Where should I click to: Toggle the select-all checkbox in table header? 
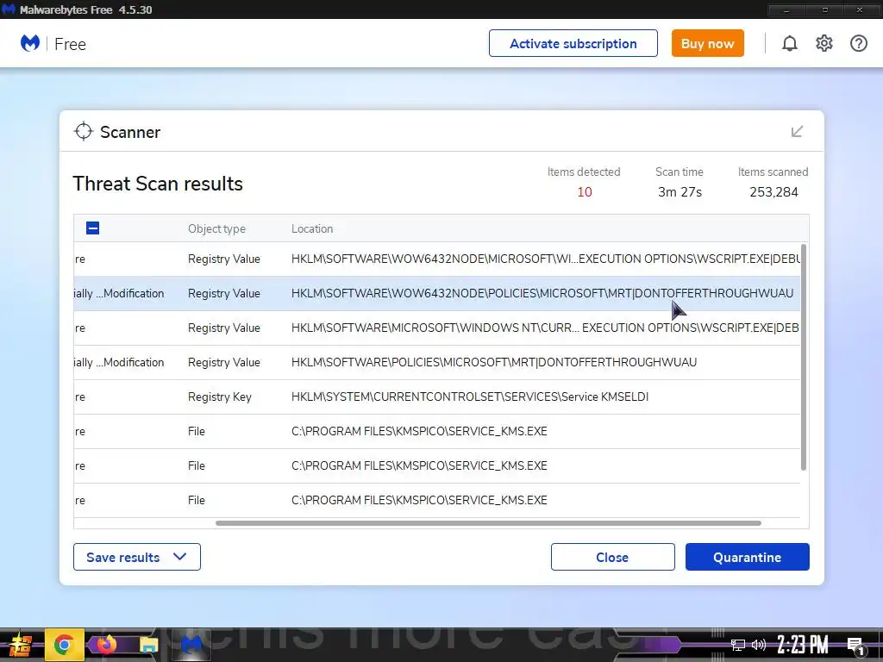[x=93, y=228]
